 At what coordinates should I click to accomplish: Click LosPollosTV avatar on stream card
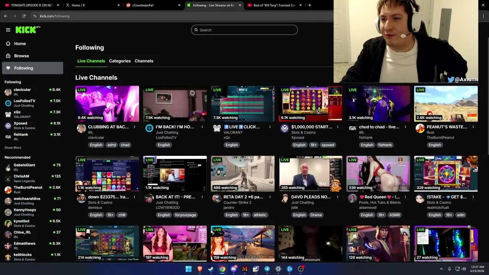click(149, 128)
